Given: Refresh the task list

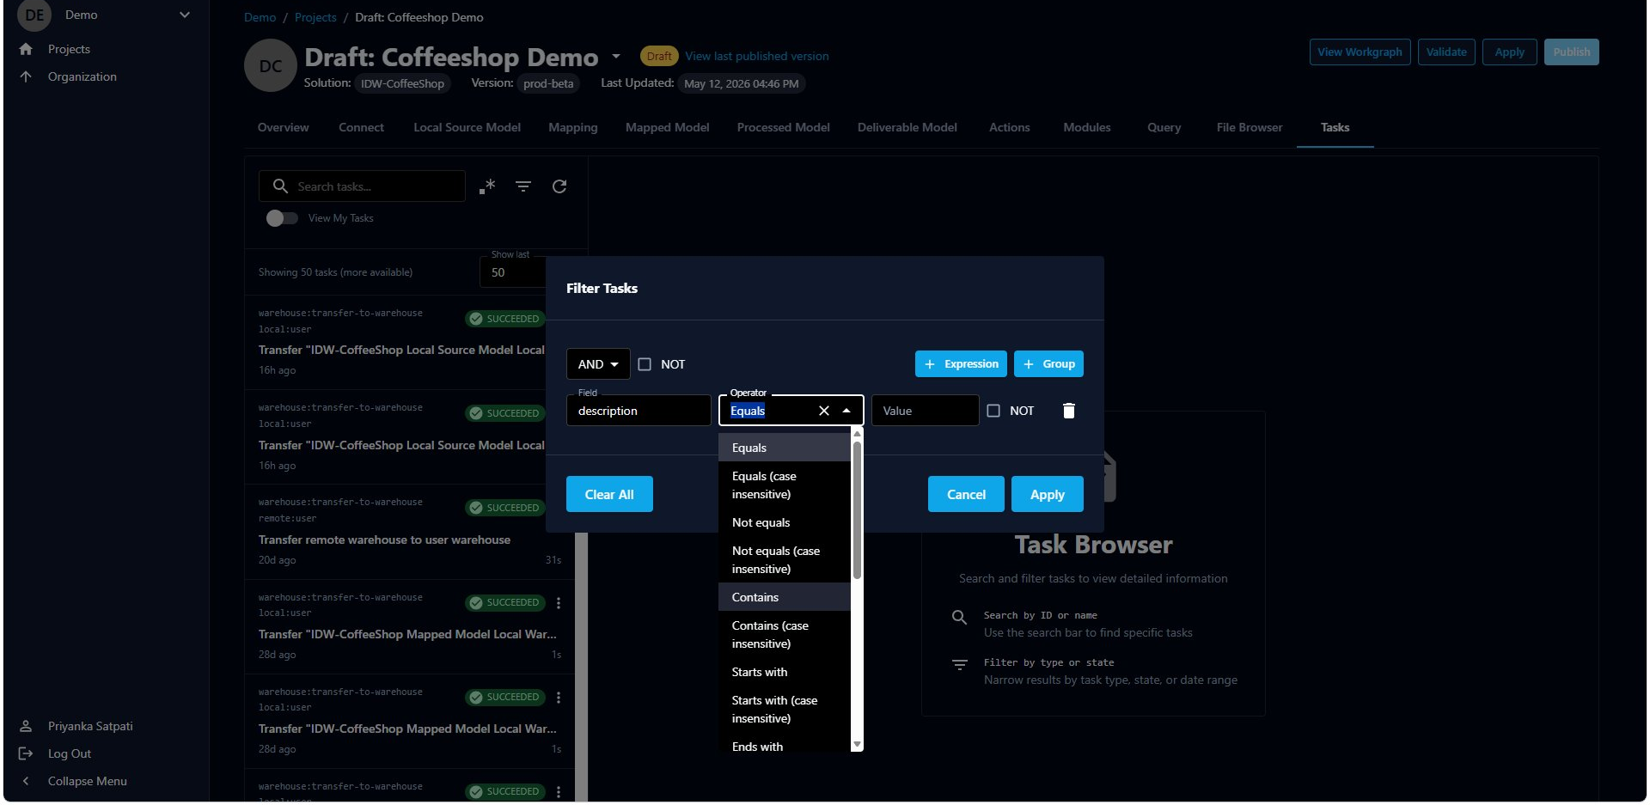Looking at the screenshot, I should (x=559, y=186).
